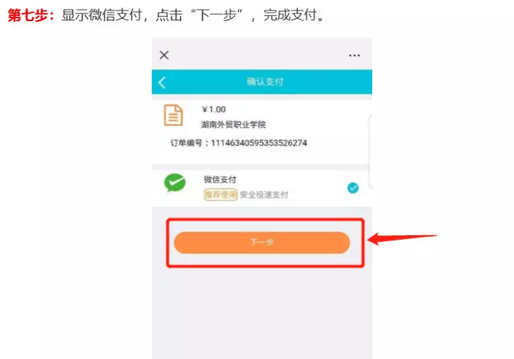Select the 微信支付 payment method label
The image size is (514, 359).
click(x=220, y=179)
